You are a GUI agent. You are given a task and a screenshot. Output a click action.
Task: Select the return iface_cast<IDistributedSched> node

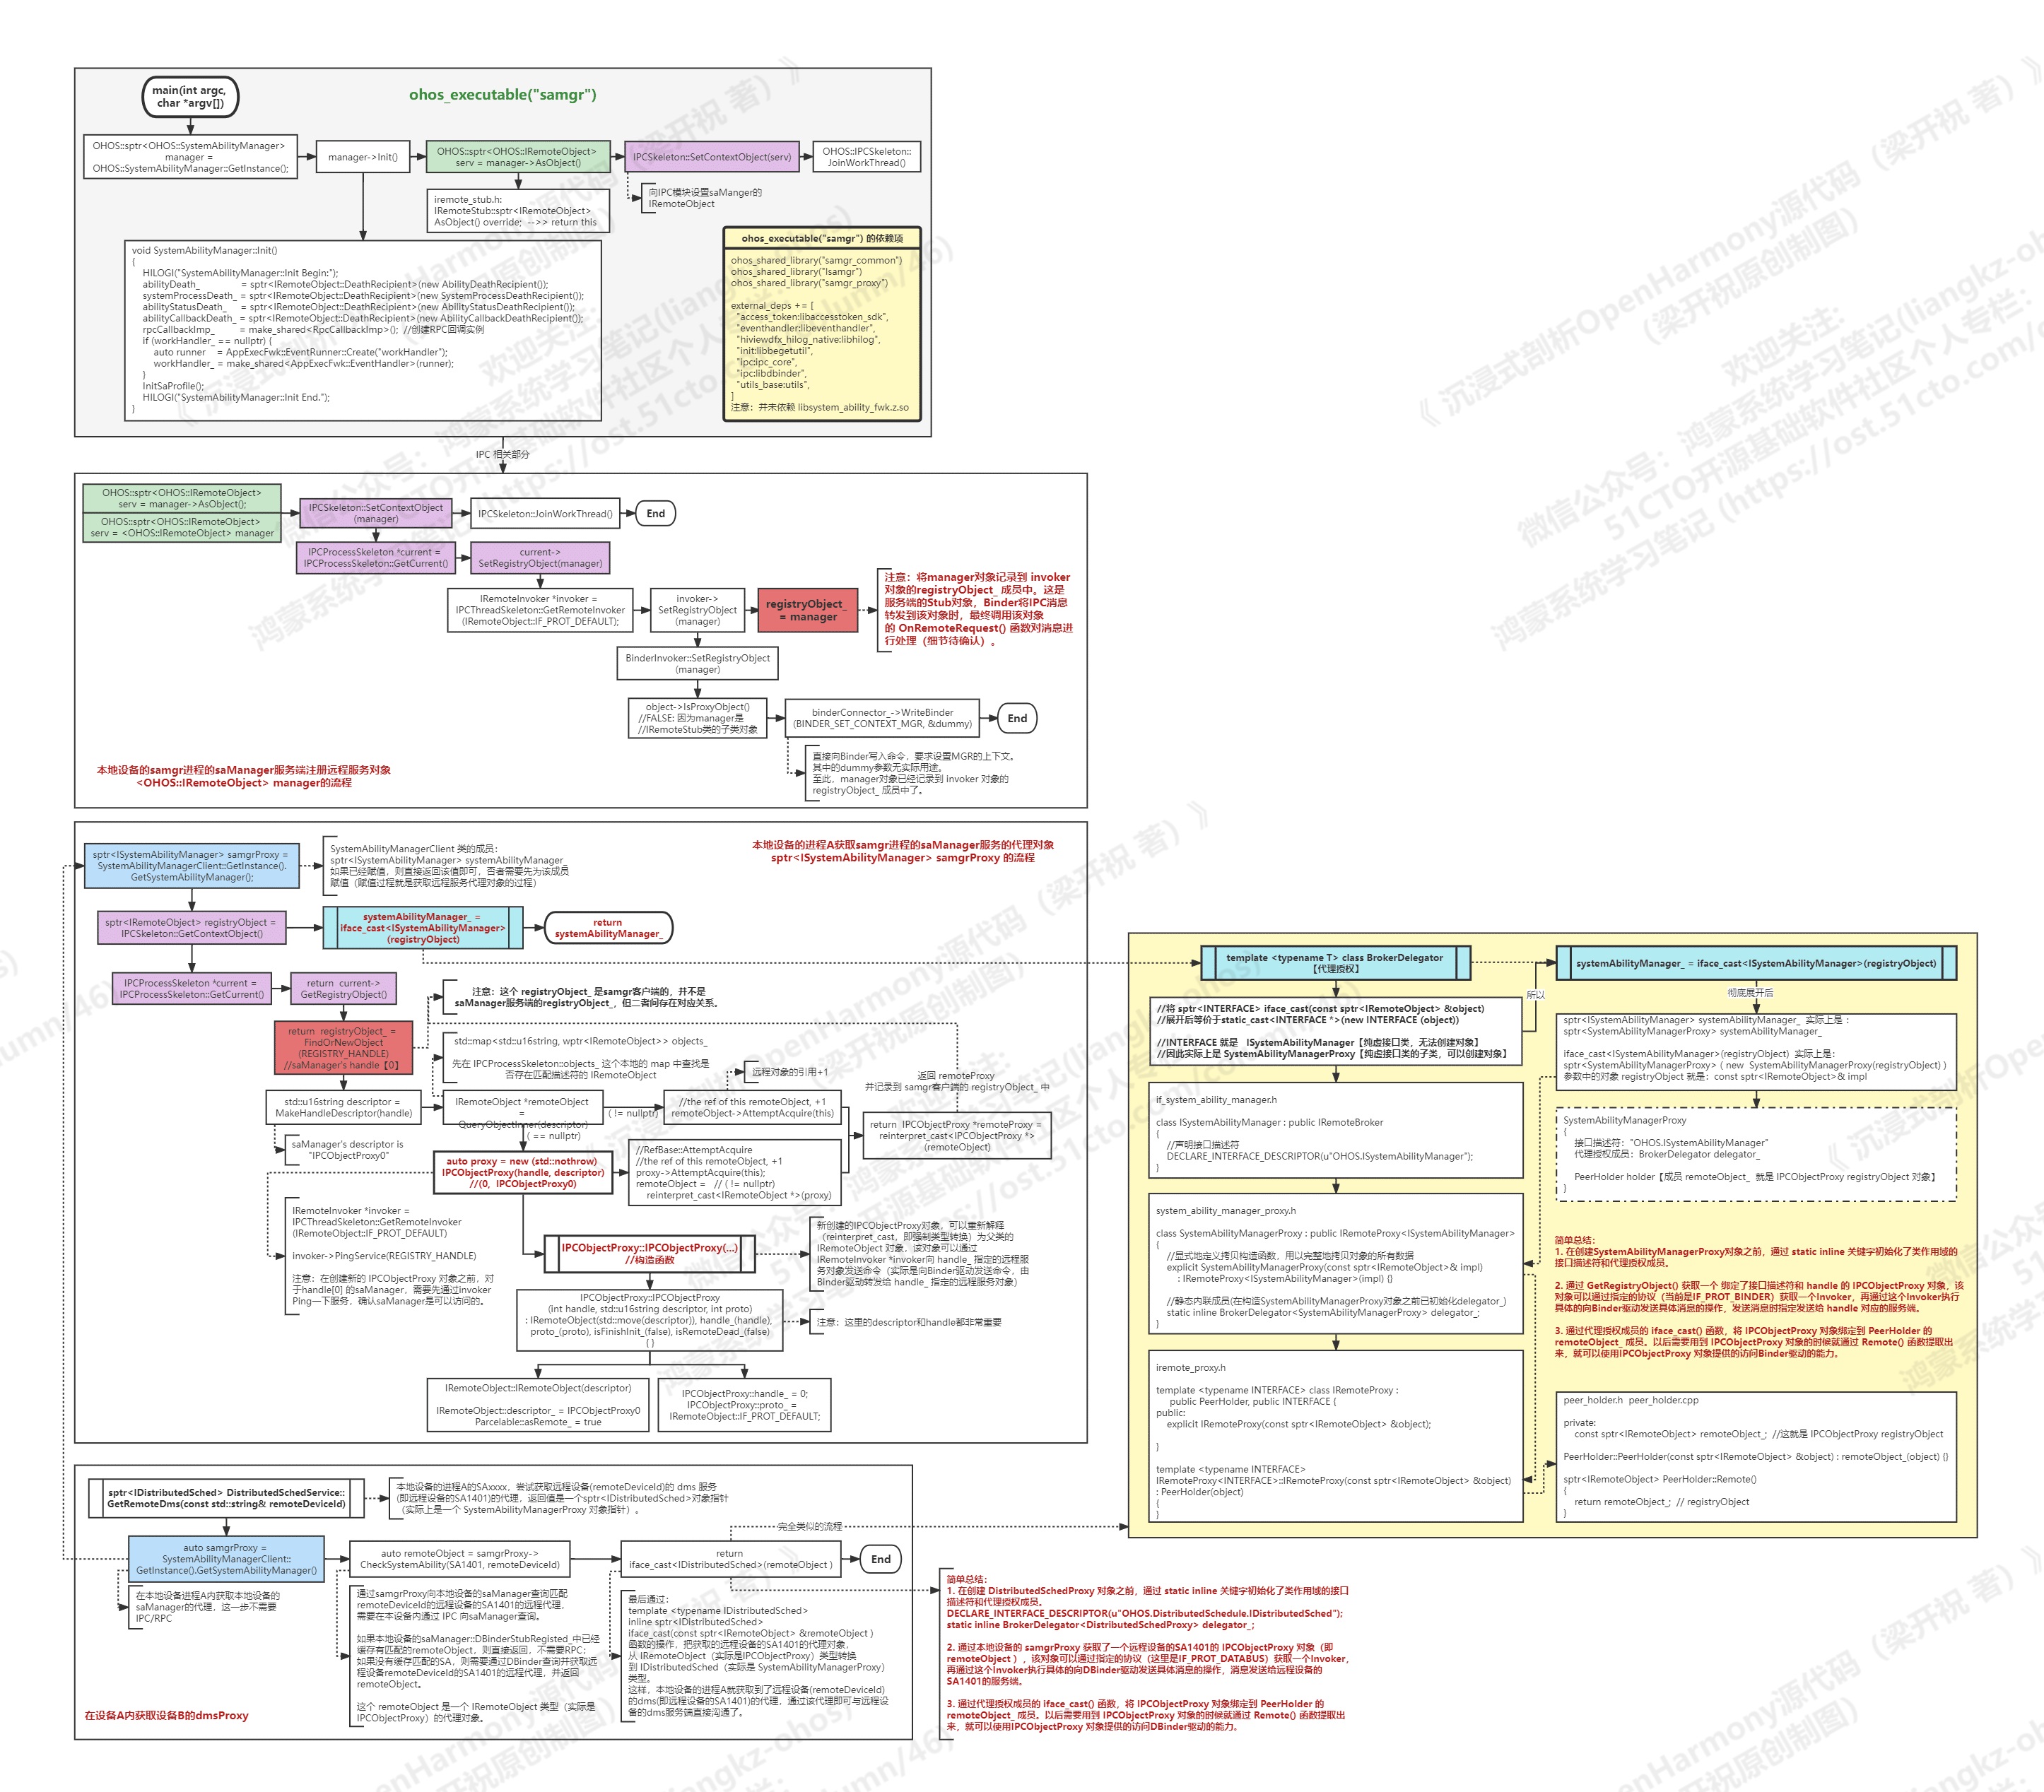[x=730, y=1559]
